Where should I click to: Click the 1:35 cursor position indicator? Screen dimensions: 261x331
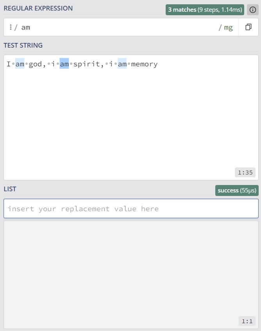click(245, 173)
